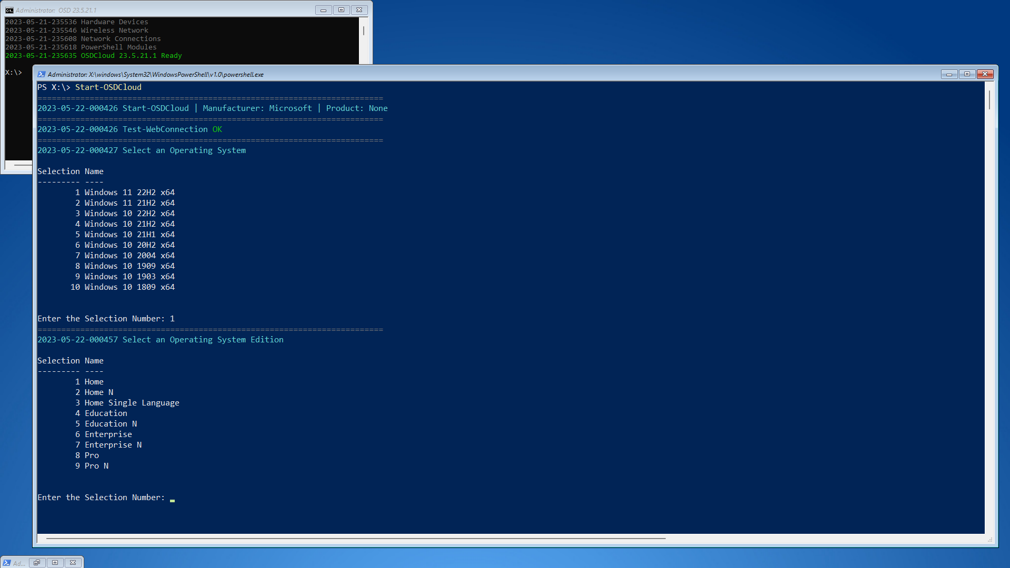Viewport: 1010px width, 568px height.
Task: Click the PowerShell icon in the title bar
Action: (x=41, y=74)
